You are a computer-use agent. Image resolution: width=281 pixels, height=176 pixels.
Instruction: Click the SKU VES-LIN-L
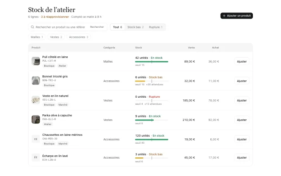[x=49, y=100]
